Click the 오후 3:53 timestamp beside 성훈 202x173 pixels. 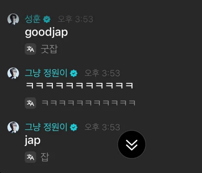75,19
